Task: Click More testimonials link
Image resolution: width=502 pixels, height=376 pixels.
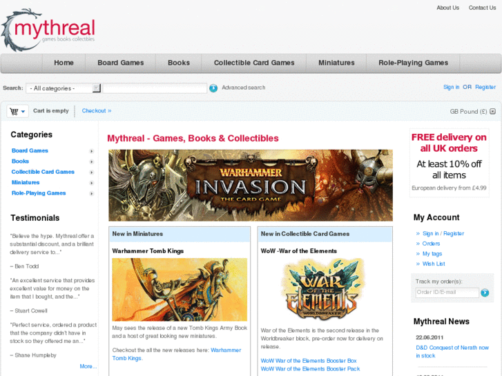Action: click(88, 366)
